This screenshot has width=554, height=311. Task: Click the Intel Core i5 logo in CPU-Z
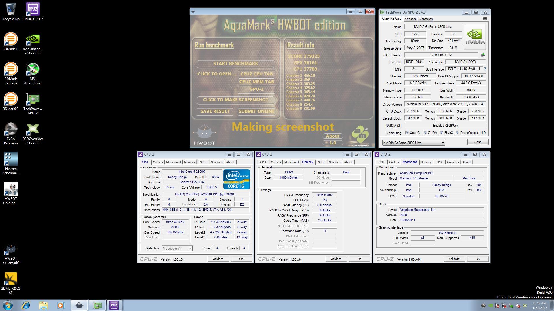237,179
